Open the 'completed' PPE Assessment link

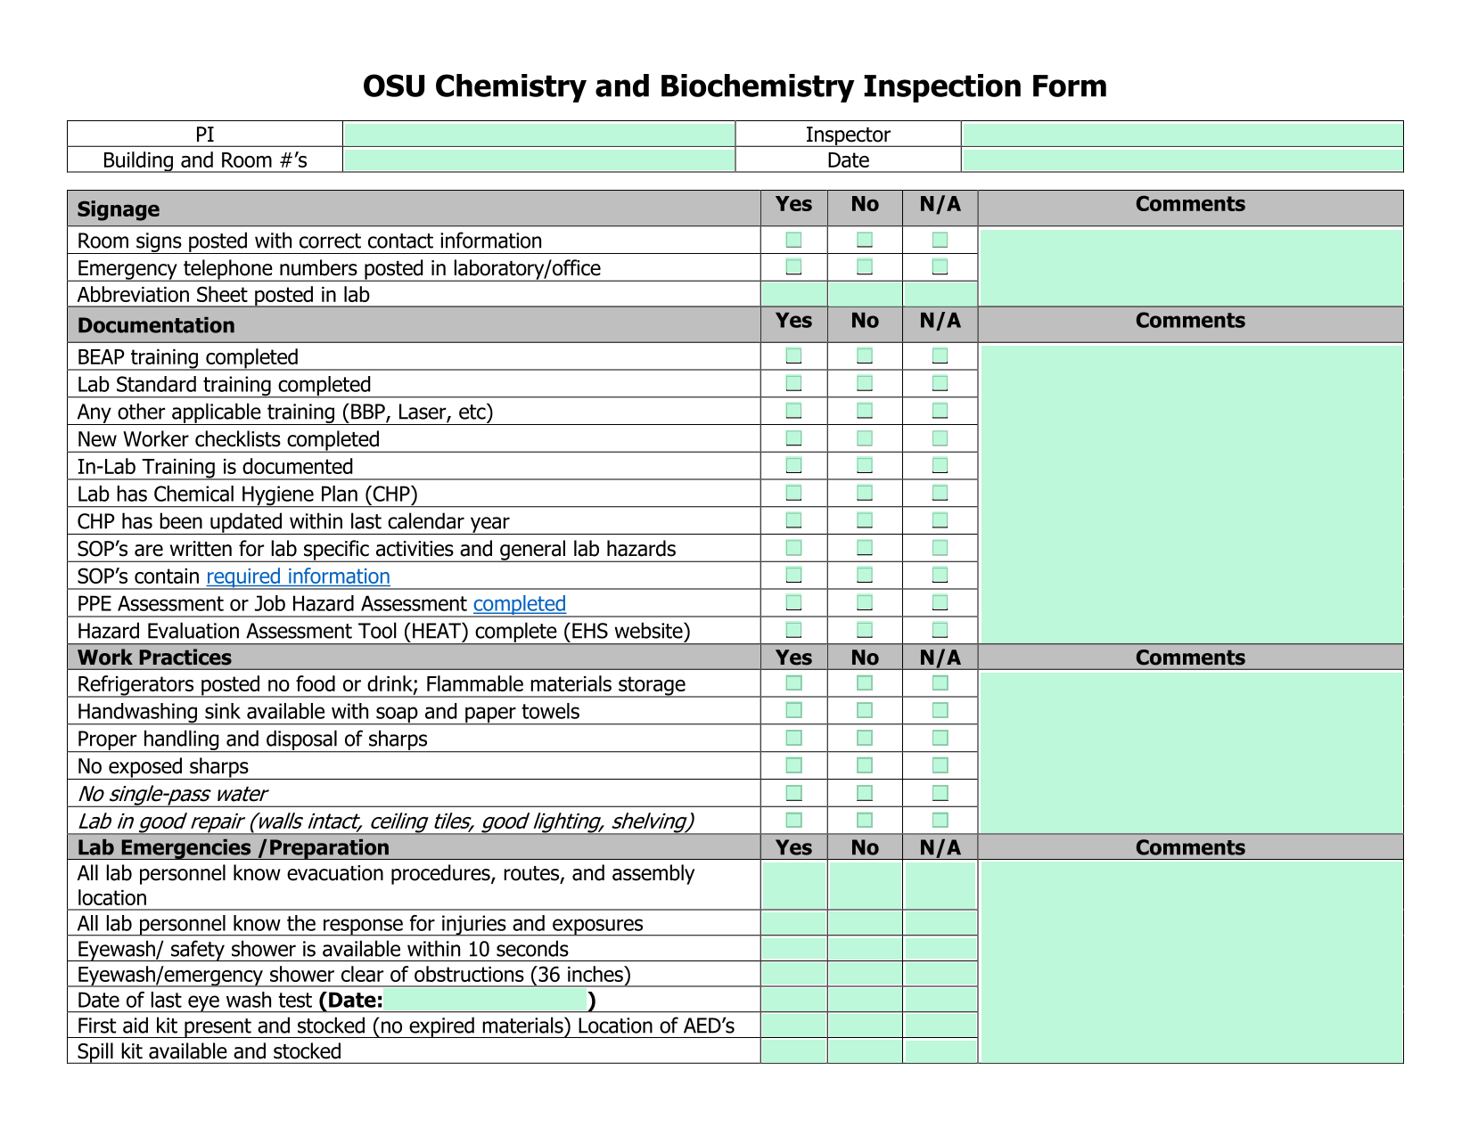click(519, 604)
